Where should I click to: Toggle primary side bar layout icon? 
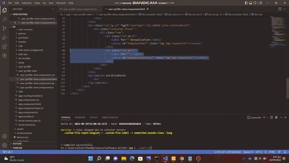tap(247, 3)
